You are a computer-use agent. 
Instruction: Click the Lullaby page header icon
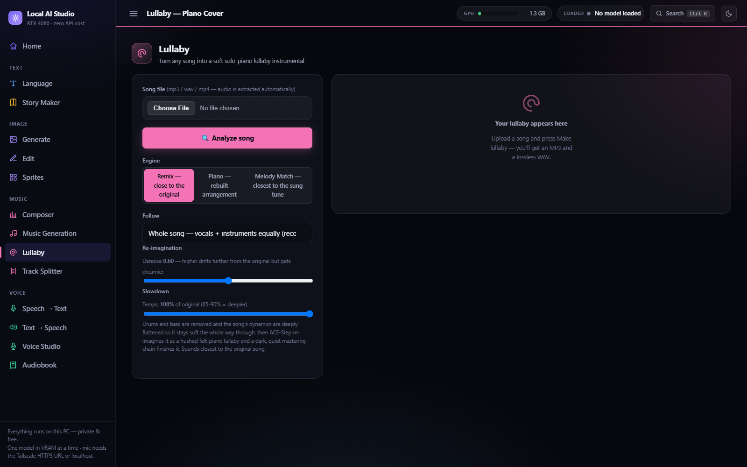[x=142, y=53]
